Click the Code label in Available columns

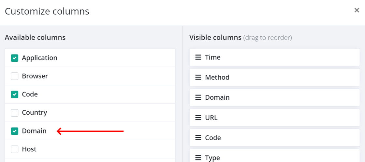30,94
